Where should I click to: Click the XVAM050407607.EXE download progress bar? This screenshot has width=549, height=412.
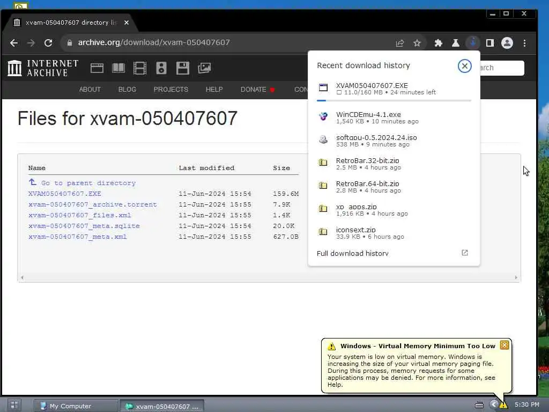pos(394,100)
